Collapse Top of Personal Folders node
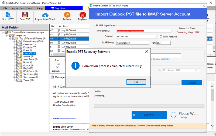 pos(10,39)
